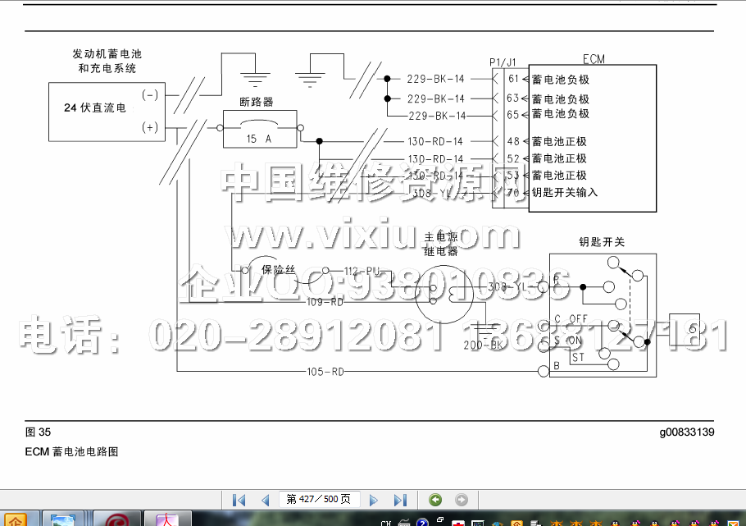
Task: Click the small restore icon on language bar
Action: click(x=441, y=519)
